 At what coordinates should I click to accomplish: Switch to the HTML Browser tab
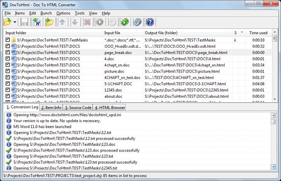pos(110,108)
